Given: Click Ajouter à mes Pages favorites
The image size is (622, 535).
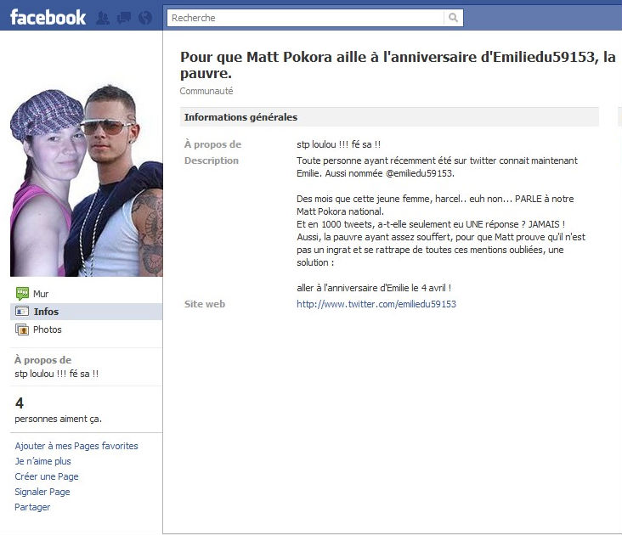Looking at the screenshot, I should tap(76, 446).
